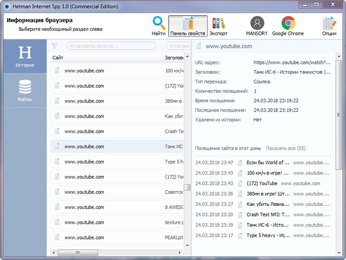Select the youtube row titled Как уби
This screenshot has width=346, height=260.
[x=117, y=116]
